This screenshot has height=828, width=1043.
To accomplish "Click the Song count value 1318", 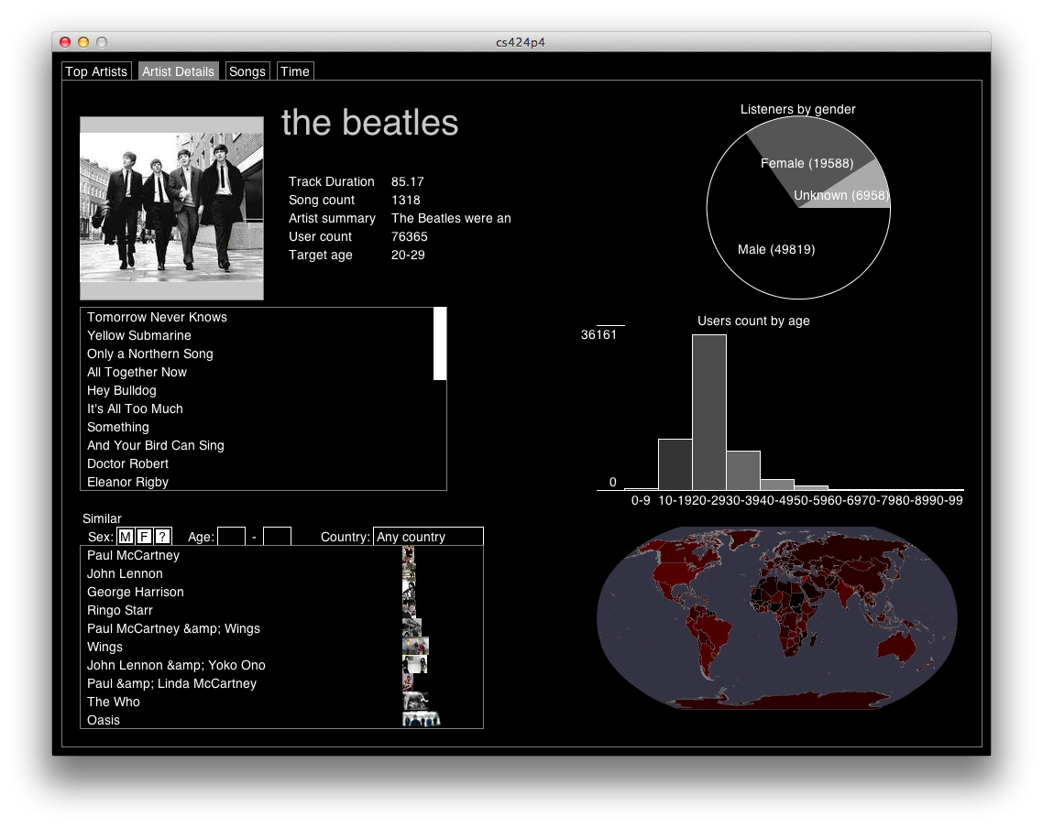I will (x=406, y=200).
